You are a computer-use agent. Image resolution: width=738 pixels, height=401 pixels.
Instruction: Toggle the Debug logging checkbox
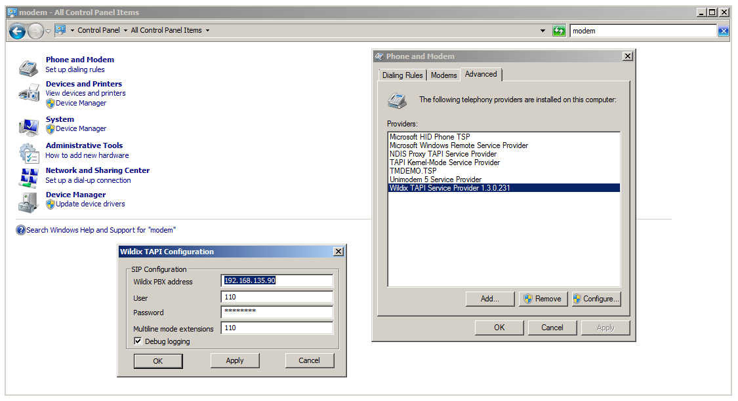point(138,341)
